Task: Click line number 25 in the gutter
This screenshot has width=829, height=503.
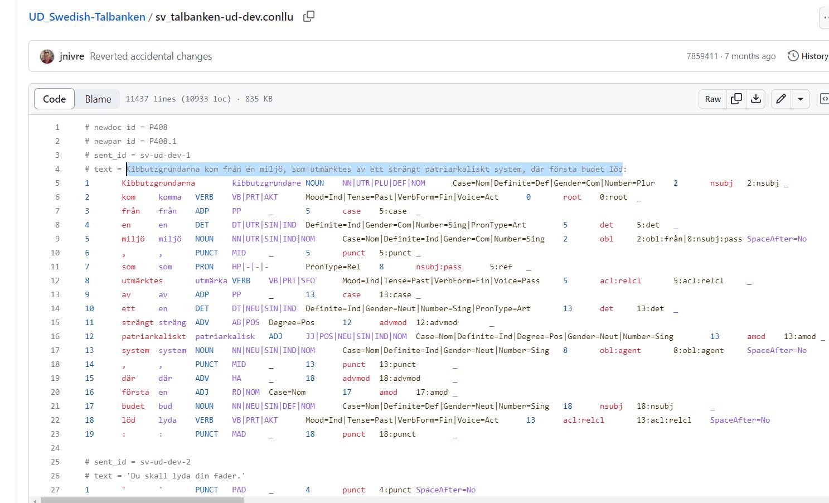Action: pyautogui.click(x=55, y=462)
